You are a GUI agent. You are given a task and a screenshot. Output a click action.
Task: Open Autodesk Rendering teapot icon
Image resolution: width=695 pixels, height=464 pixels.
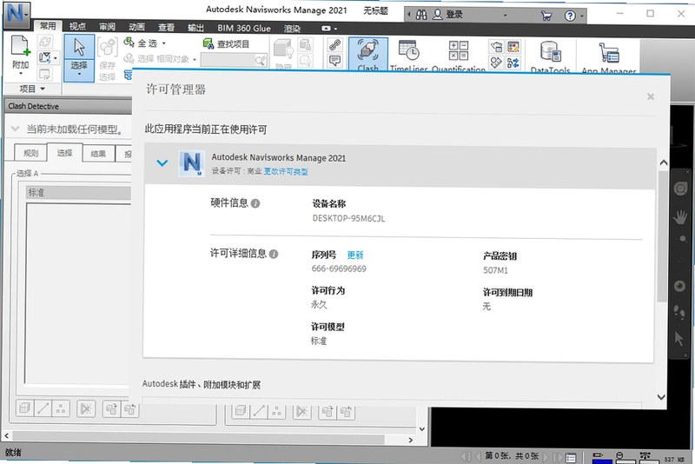pos(496,47)
